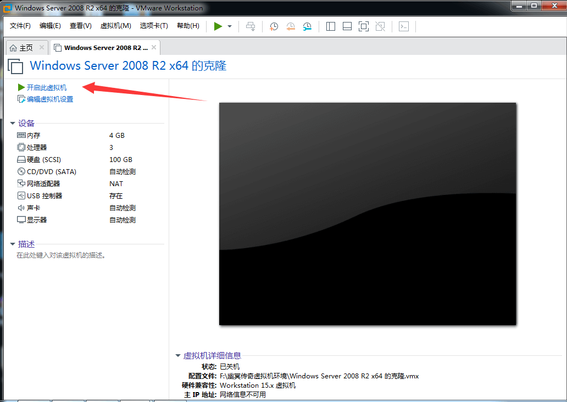Close the Windows Server 2008 R2 tab
The image size is (567, 402).
[x=154, y=47]
